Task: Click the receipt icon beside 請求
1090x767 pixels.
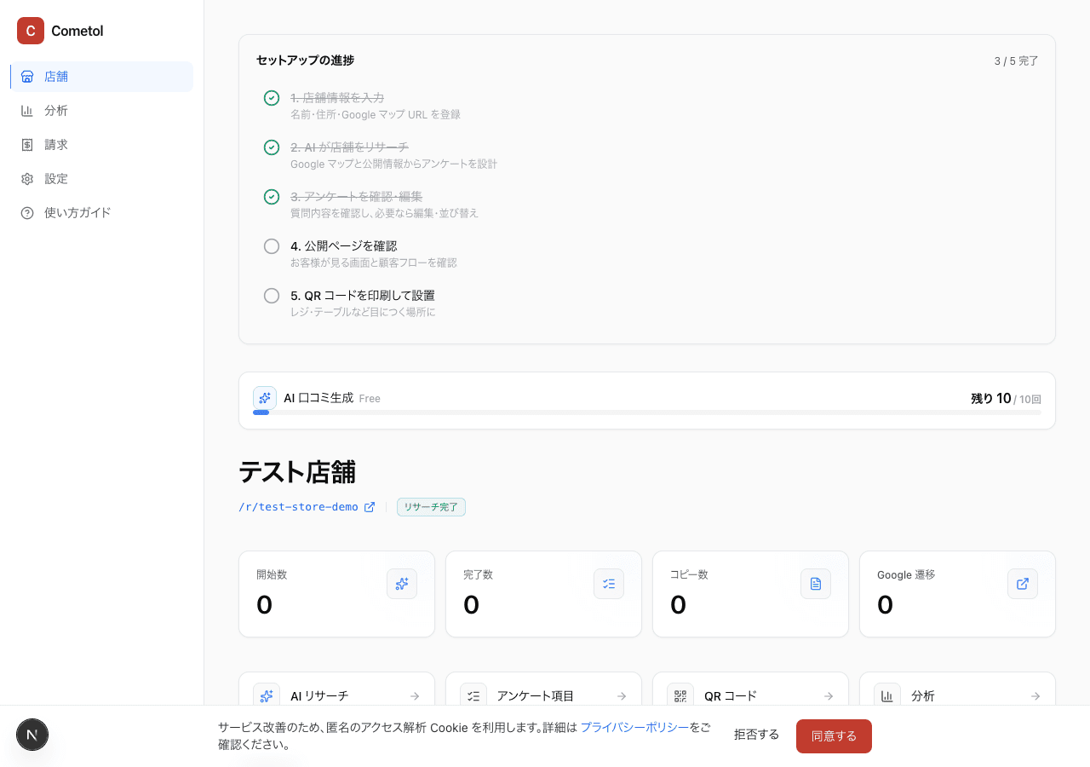Action: [x=27, y=145]
